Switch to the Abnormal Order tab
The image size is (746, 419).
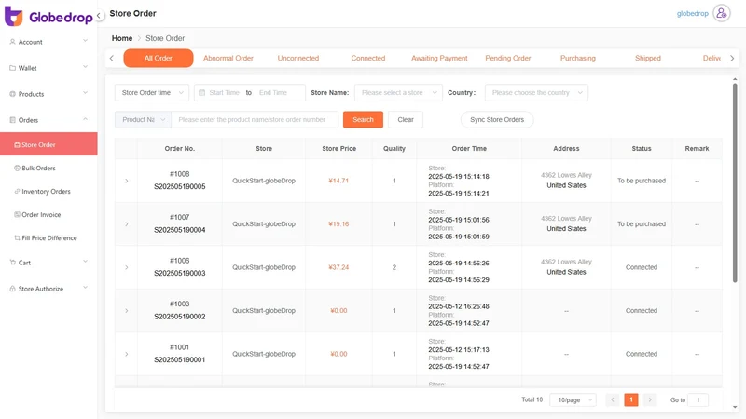[228, 58]
